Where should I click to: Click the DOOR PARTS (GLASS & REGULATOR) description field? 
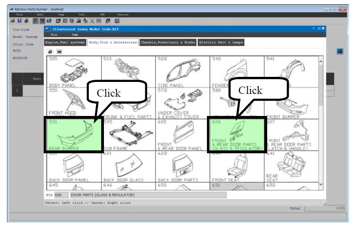pos(148,195)
